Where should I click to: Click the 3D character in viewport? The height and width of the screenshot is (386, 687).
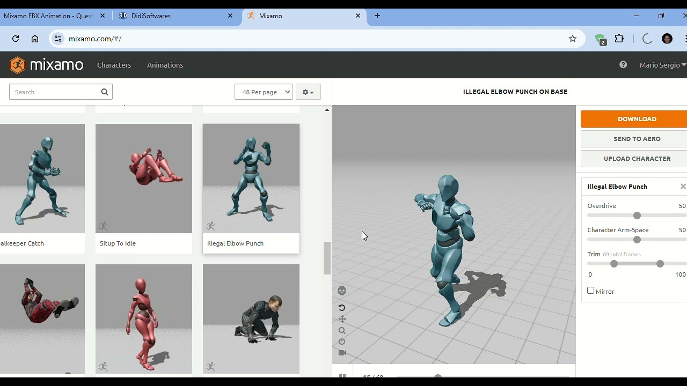445,249
